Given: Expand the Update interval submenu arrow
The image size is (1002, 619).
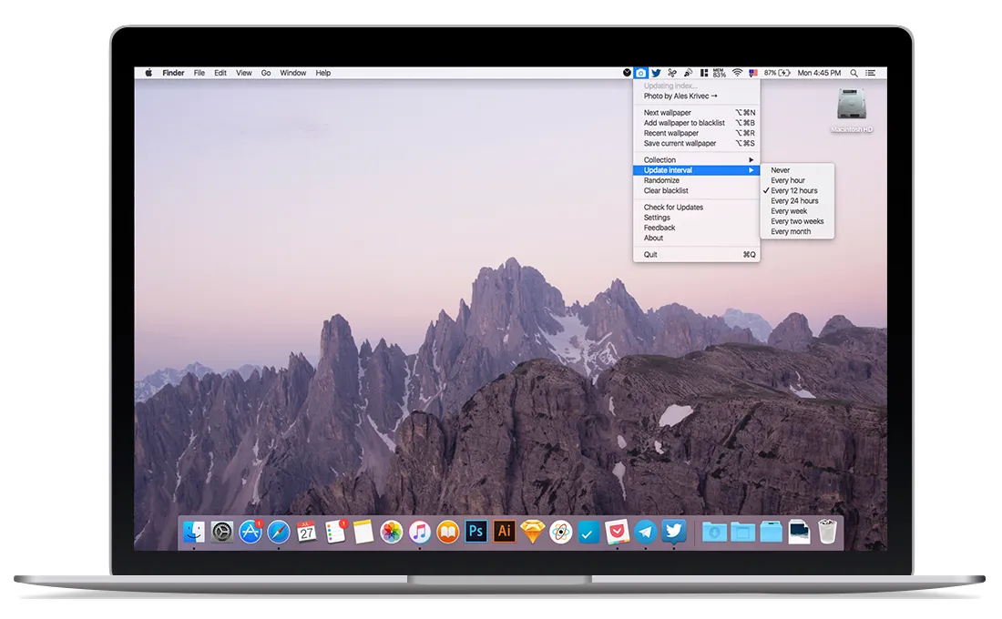Looking at the screenshot, I should [751, 170].
